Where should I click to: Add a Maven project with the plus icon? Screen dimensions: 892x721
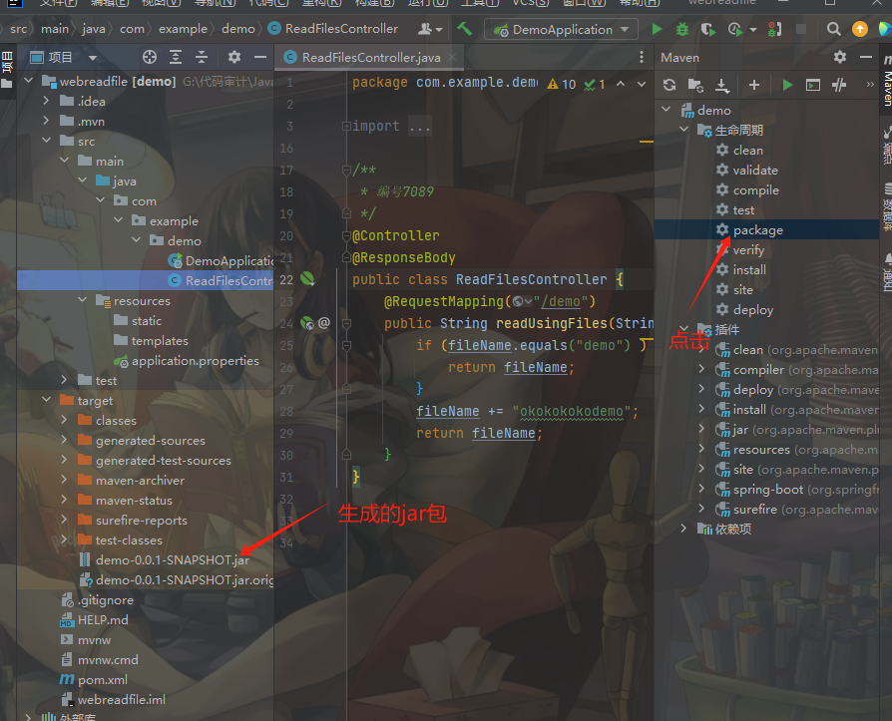coord(754,85)
